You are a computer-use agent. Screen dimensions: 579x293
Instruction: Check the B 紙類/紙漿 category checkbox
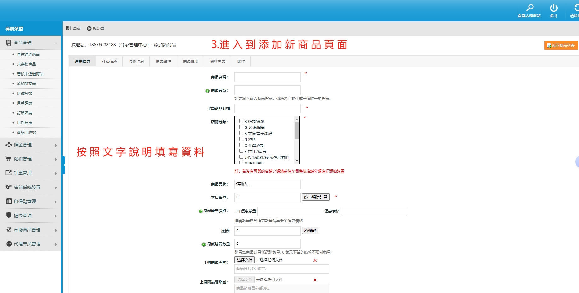(x=241, y=121)
